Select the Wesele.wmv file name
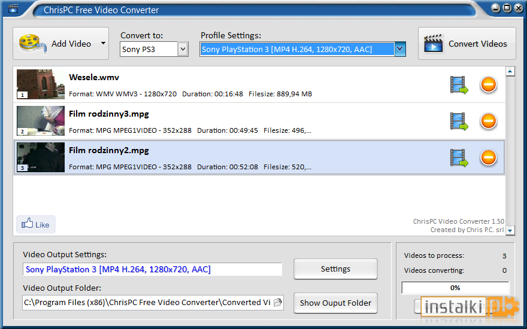 [94, 78]
